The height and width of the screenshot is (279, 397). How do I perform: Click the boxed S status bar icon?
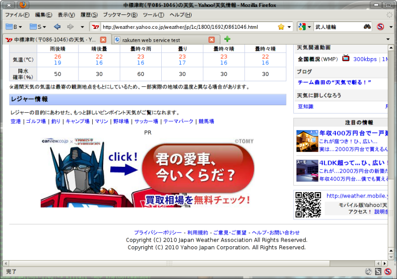pyautogui.click(x=378, y=272)
